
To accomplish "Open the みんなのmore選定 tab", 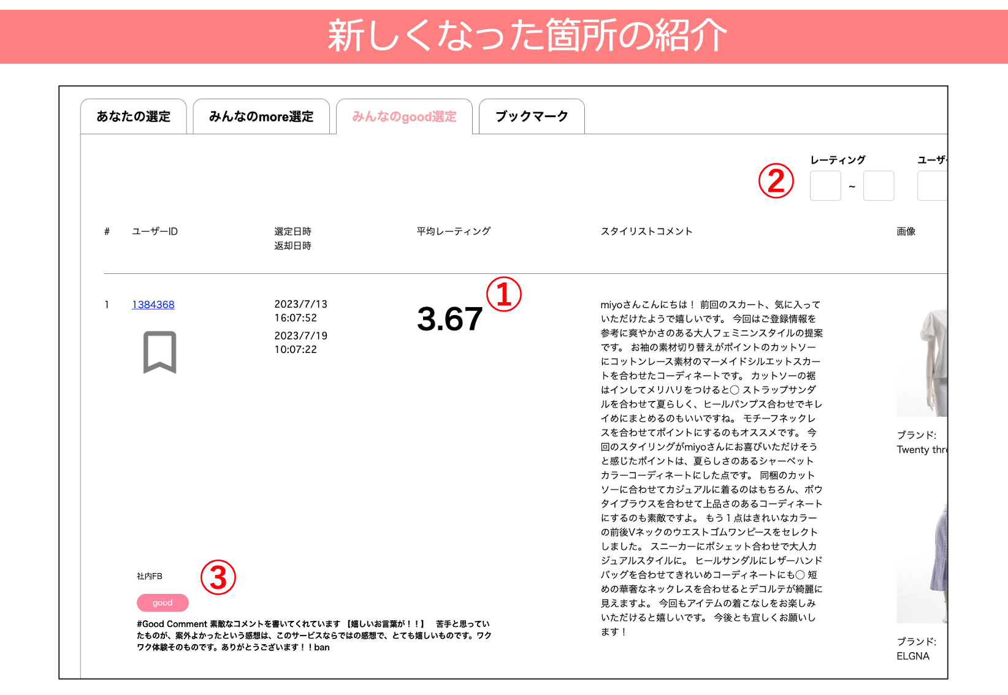I will 261,116.
